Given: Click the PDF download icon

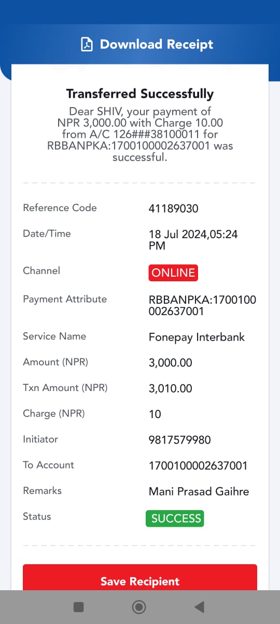Looking at the screenshot, I should (87, 45).
